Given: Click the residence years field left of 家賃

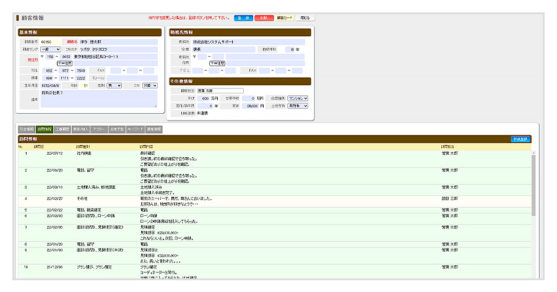Looking at the screenshot, I should click(205, 106).
